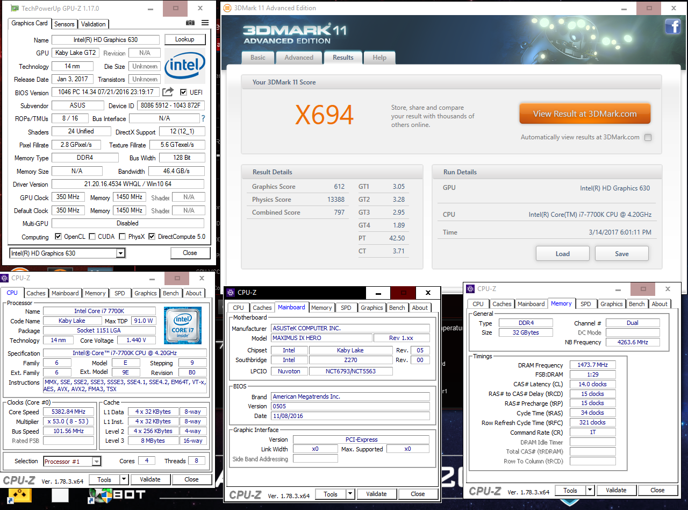Enable the PhysX checkbox
688x510 pixels.
(x=123, y=237)
